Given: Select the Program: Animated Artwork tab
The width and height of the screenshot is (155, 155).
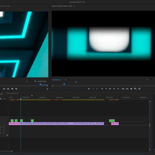Looking at the screenshot, I should pos(62,6).
